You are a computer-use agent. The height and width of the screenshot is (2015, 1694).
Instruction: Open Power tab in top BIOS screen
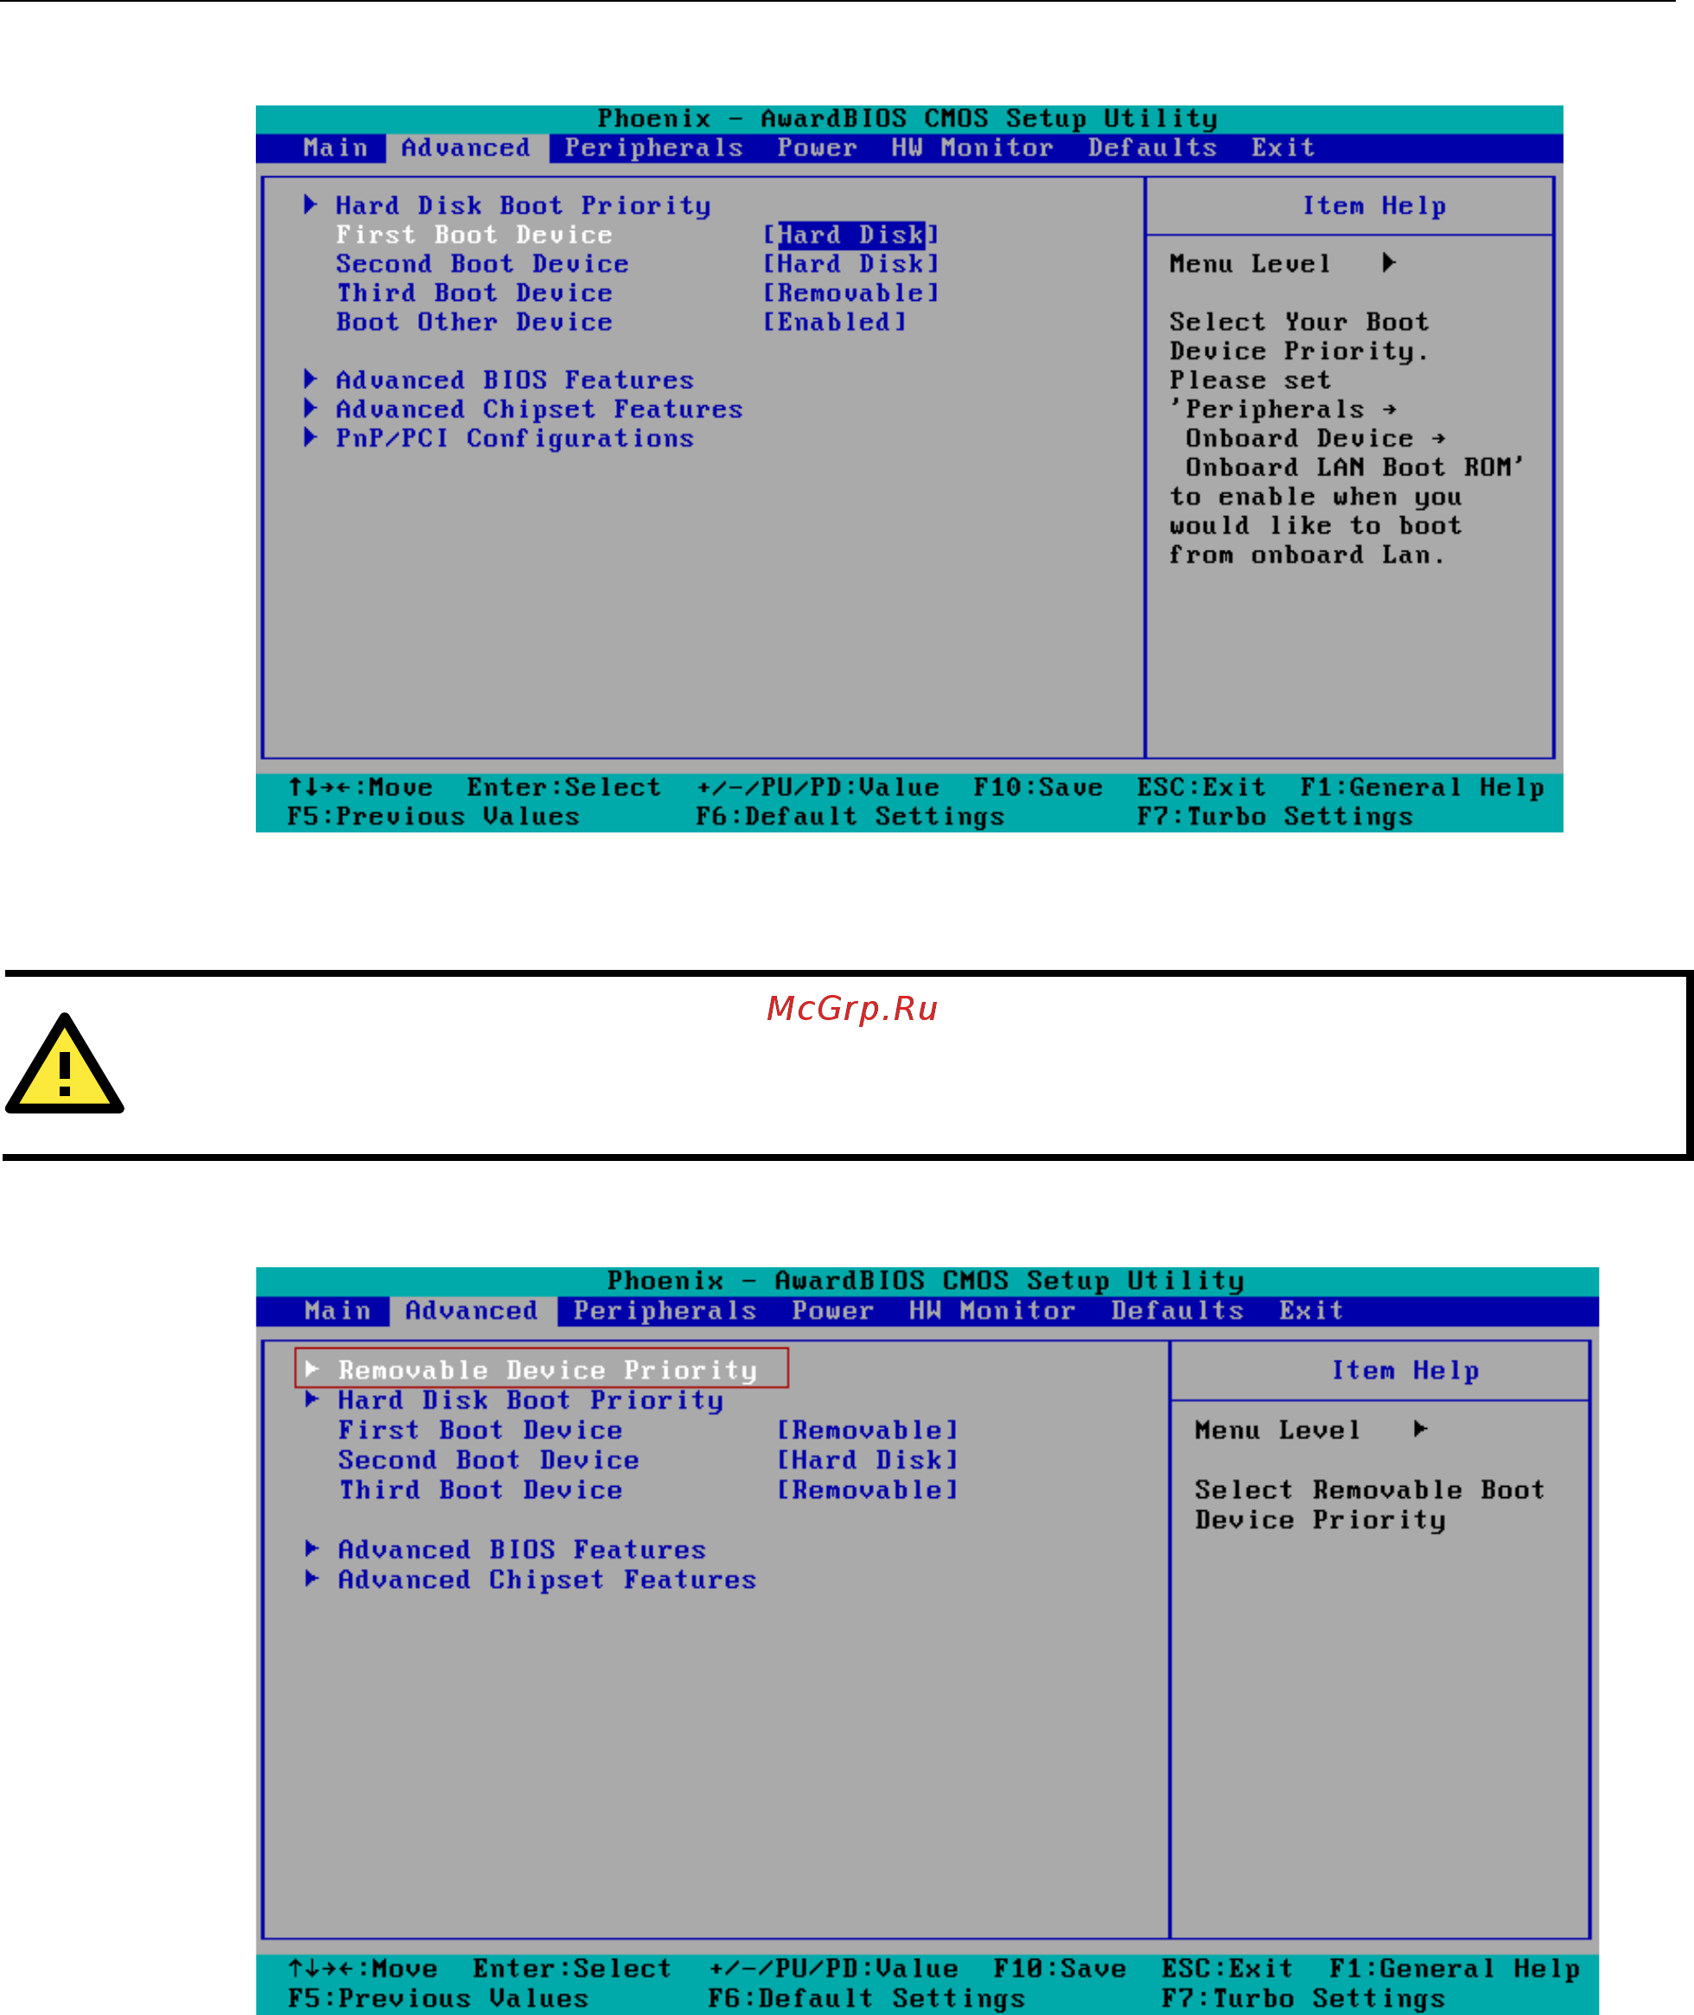point(818,148)
